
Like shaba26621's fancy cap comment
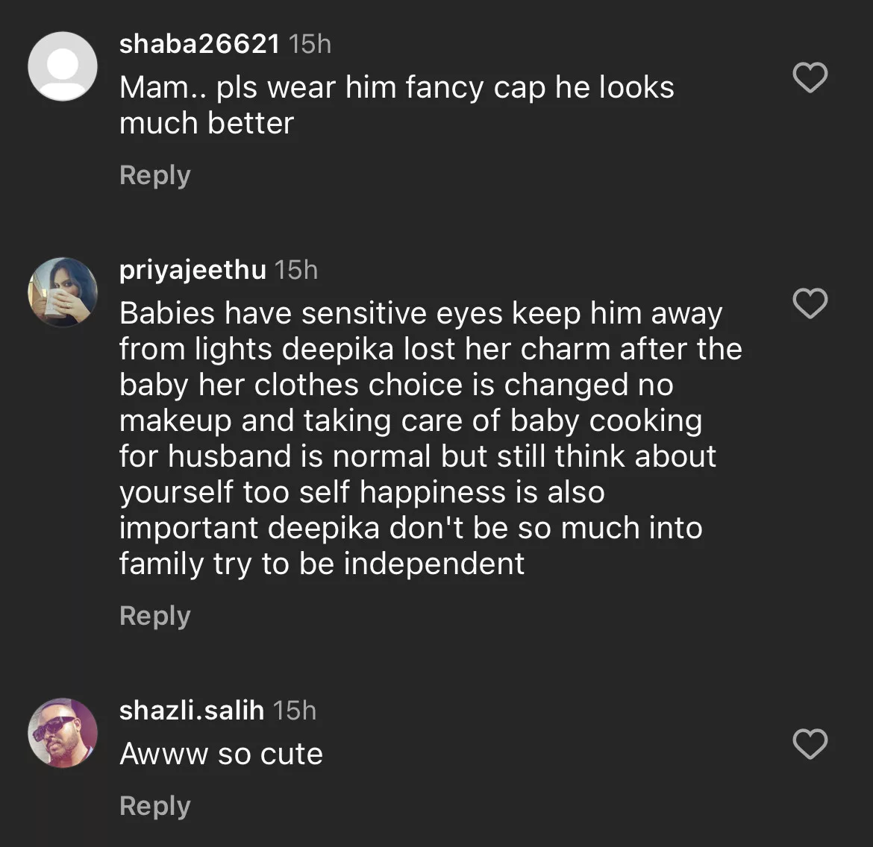click(810, 78)
